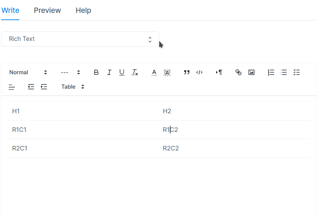Create a bulleted list
321x219 pixels.
coord(283,72)
